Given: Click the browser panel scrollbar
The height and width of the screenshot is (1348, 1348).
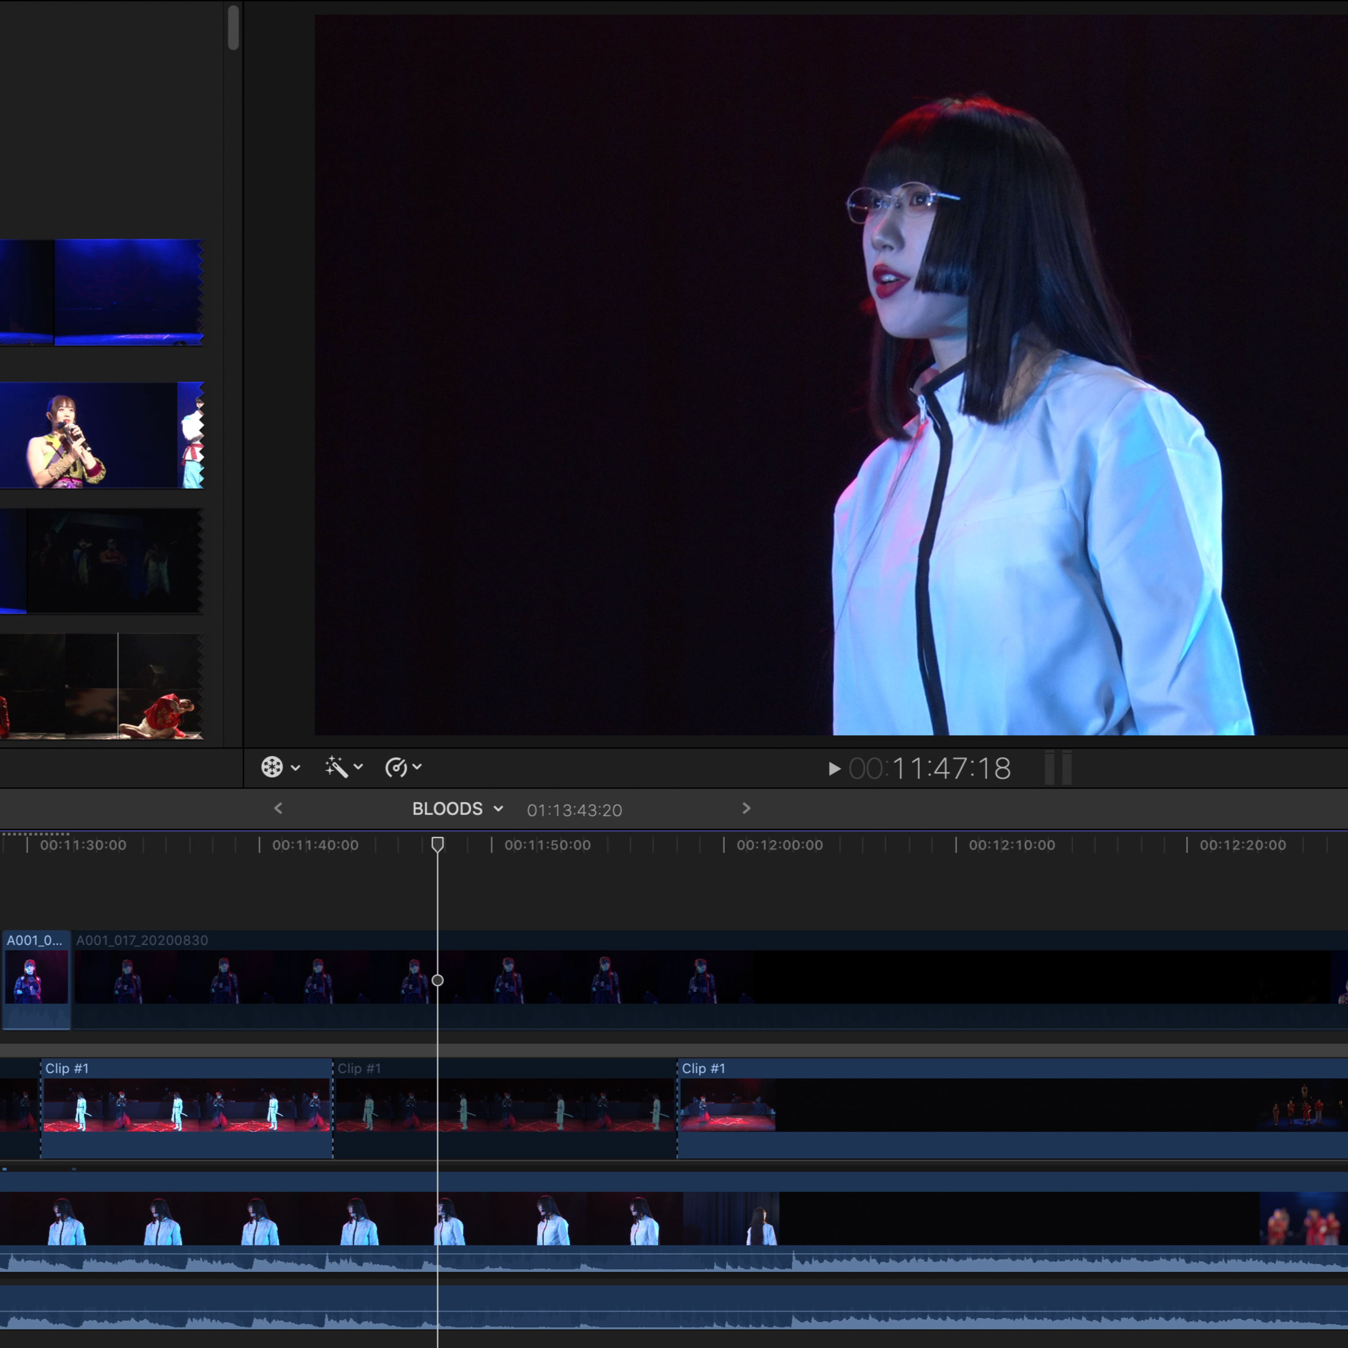Looking at the screenshot, I should coord(233,28).
